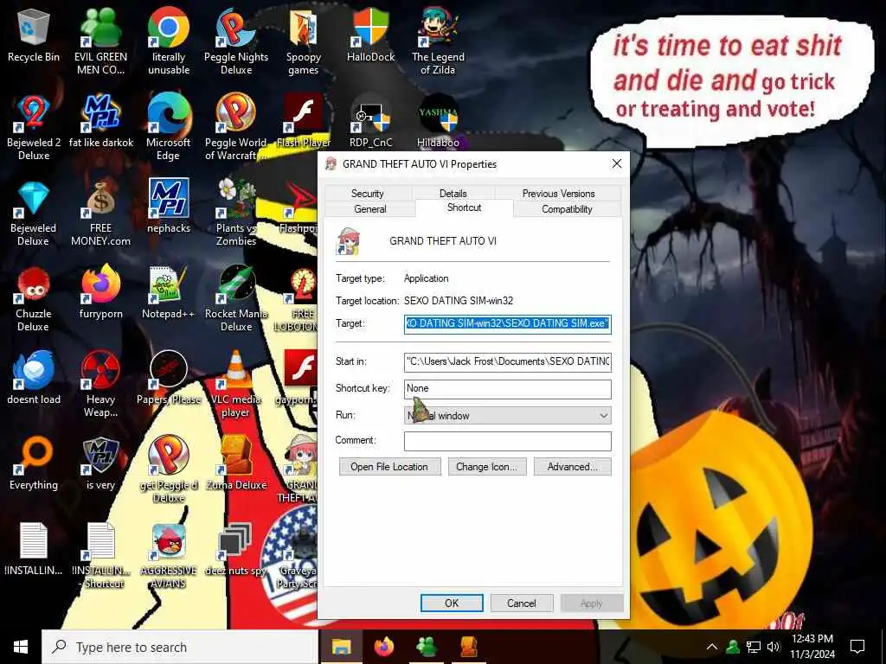Select the Peggle World of Warcraft icon
The width and height of the screenshot is (886, 664).
(x=236, y=126)
